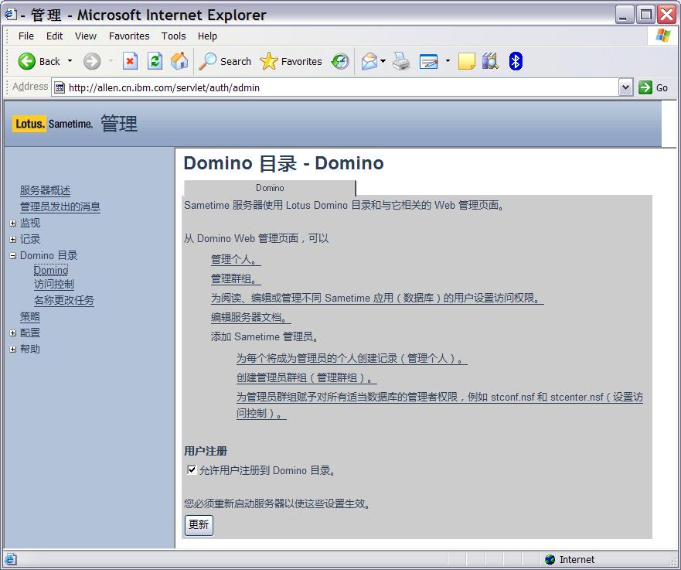Screen dimensions: 681x570
Task: Click the Bluetooth toolbar icon
Action: [516, 61]
